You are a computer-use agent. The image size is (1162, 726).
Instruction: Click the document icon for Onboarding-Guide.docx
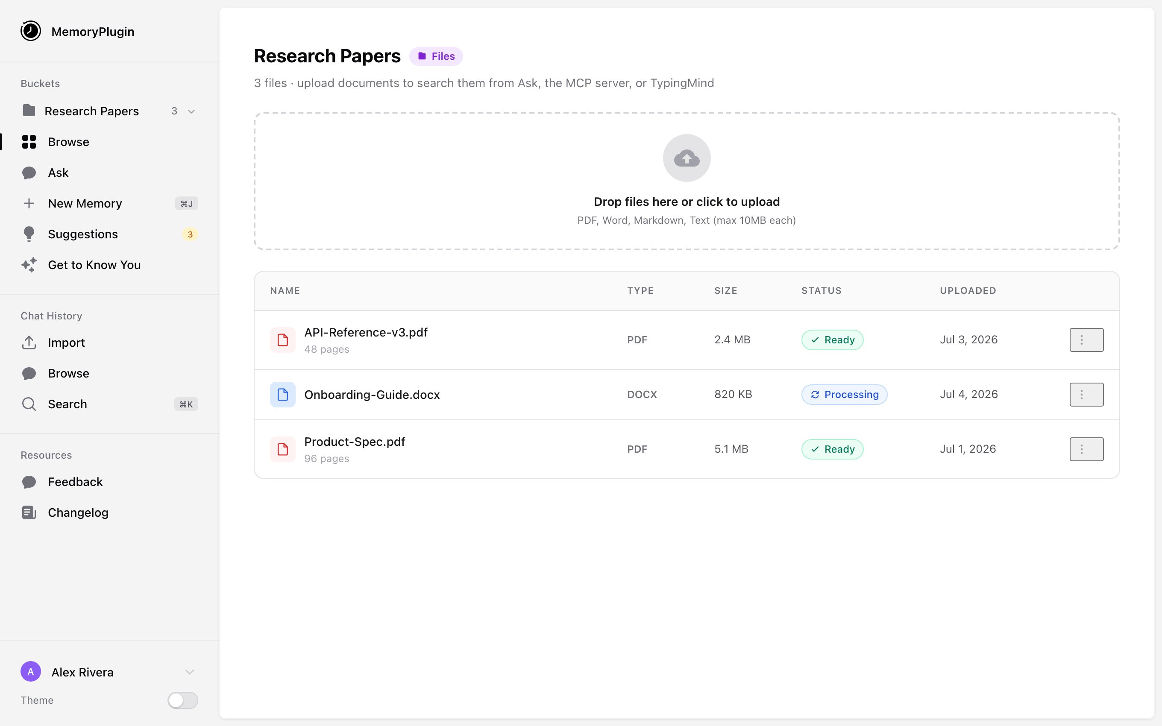(283, 395)
